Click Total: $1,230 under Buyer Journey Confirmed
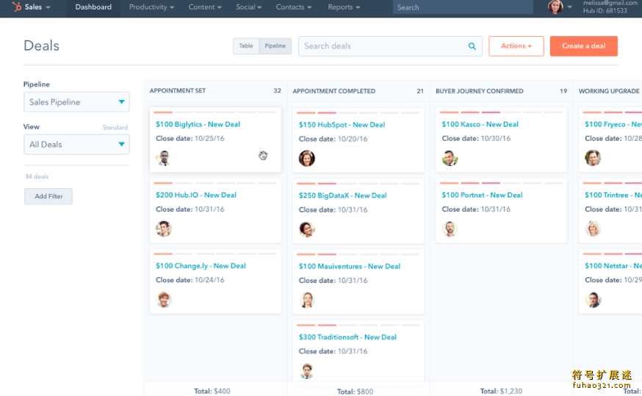 [x=501, y=391]
